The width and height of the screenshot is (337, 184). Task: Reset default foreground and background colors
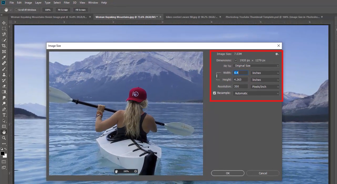(2, 149)
